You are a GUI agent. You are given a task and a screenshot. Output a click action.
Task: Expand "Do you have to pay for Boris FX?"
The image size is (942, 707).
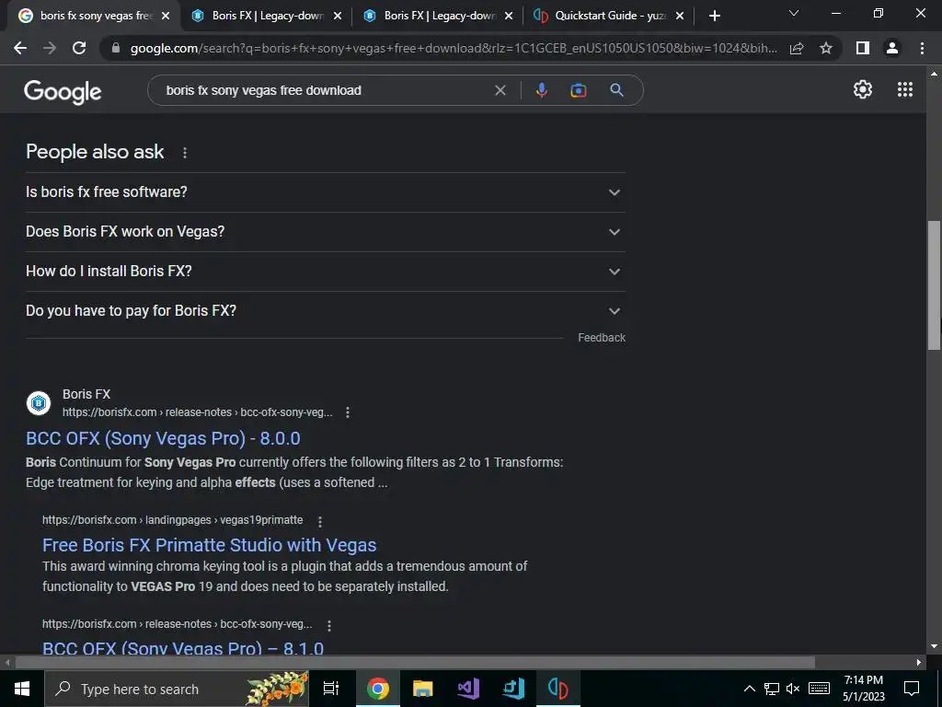[325, 311]
